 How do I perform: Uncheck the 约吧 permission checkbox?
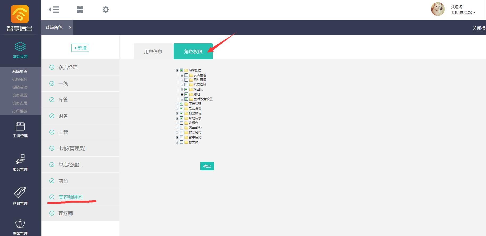[x=186, y=94]
